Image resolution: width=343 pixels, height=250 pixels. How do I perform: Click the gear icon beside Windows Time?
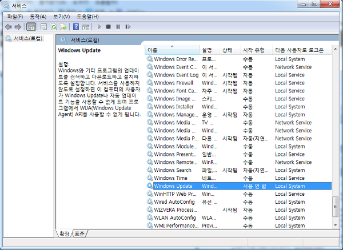point(150,178)
